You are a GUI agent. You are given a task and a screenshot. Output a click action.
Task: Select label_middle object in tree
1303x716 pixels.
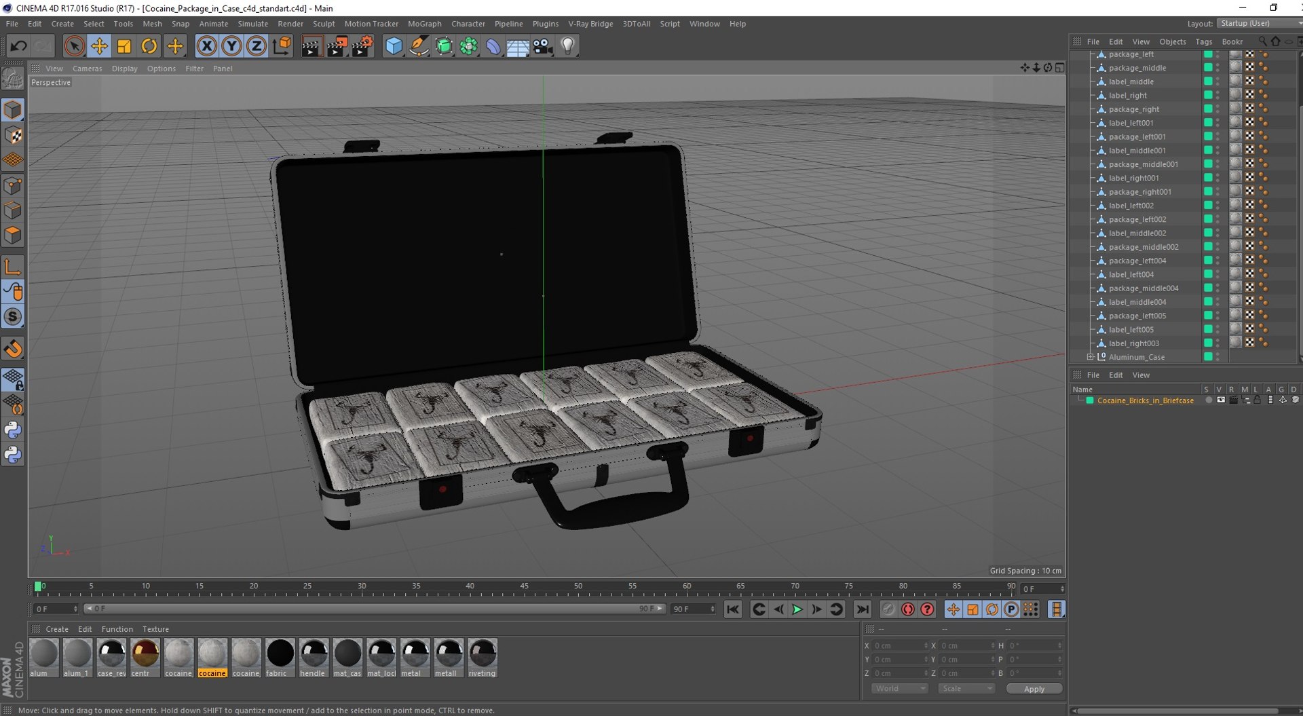pyautogui.click(x=1131, y=81)
